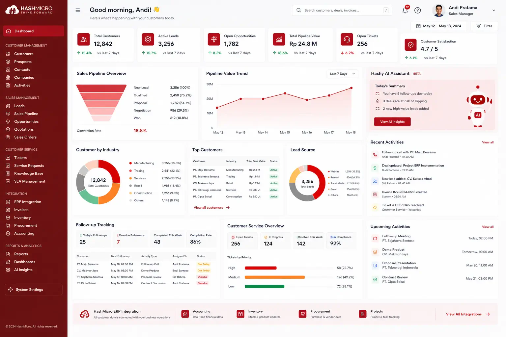Open the notifications bell icon
This screenshot has height=337, width=506.
coord(405,10)
